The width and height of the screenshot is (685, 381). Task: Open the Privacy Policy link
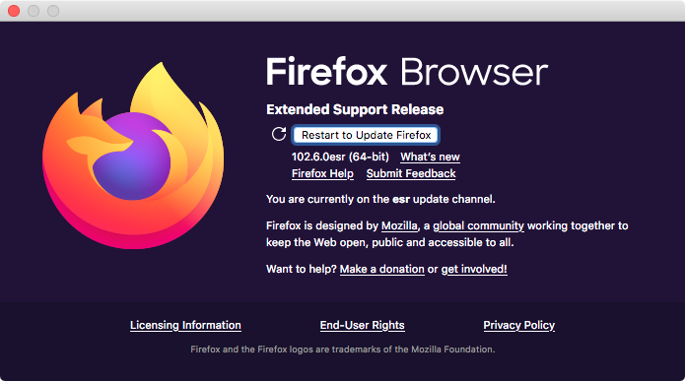519,325
